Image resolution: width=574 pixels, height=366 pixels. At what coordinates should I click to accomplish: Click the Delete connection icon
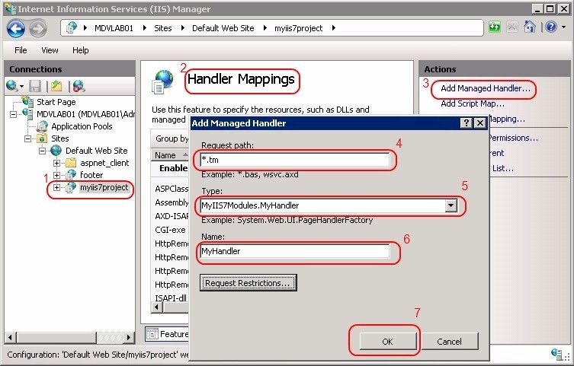(79, 86)
